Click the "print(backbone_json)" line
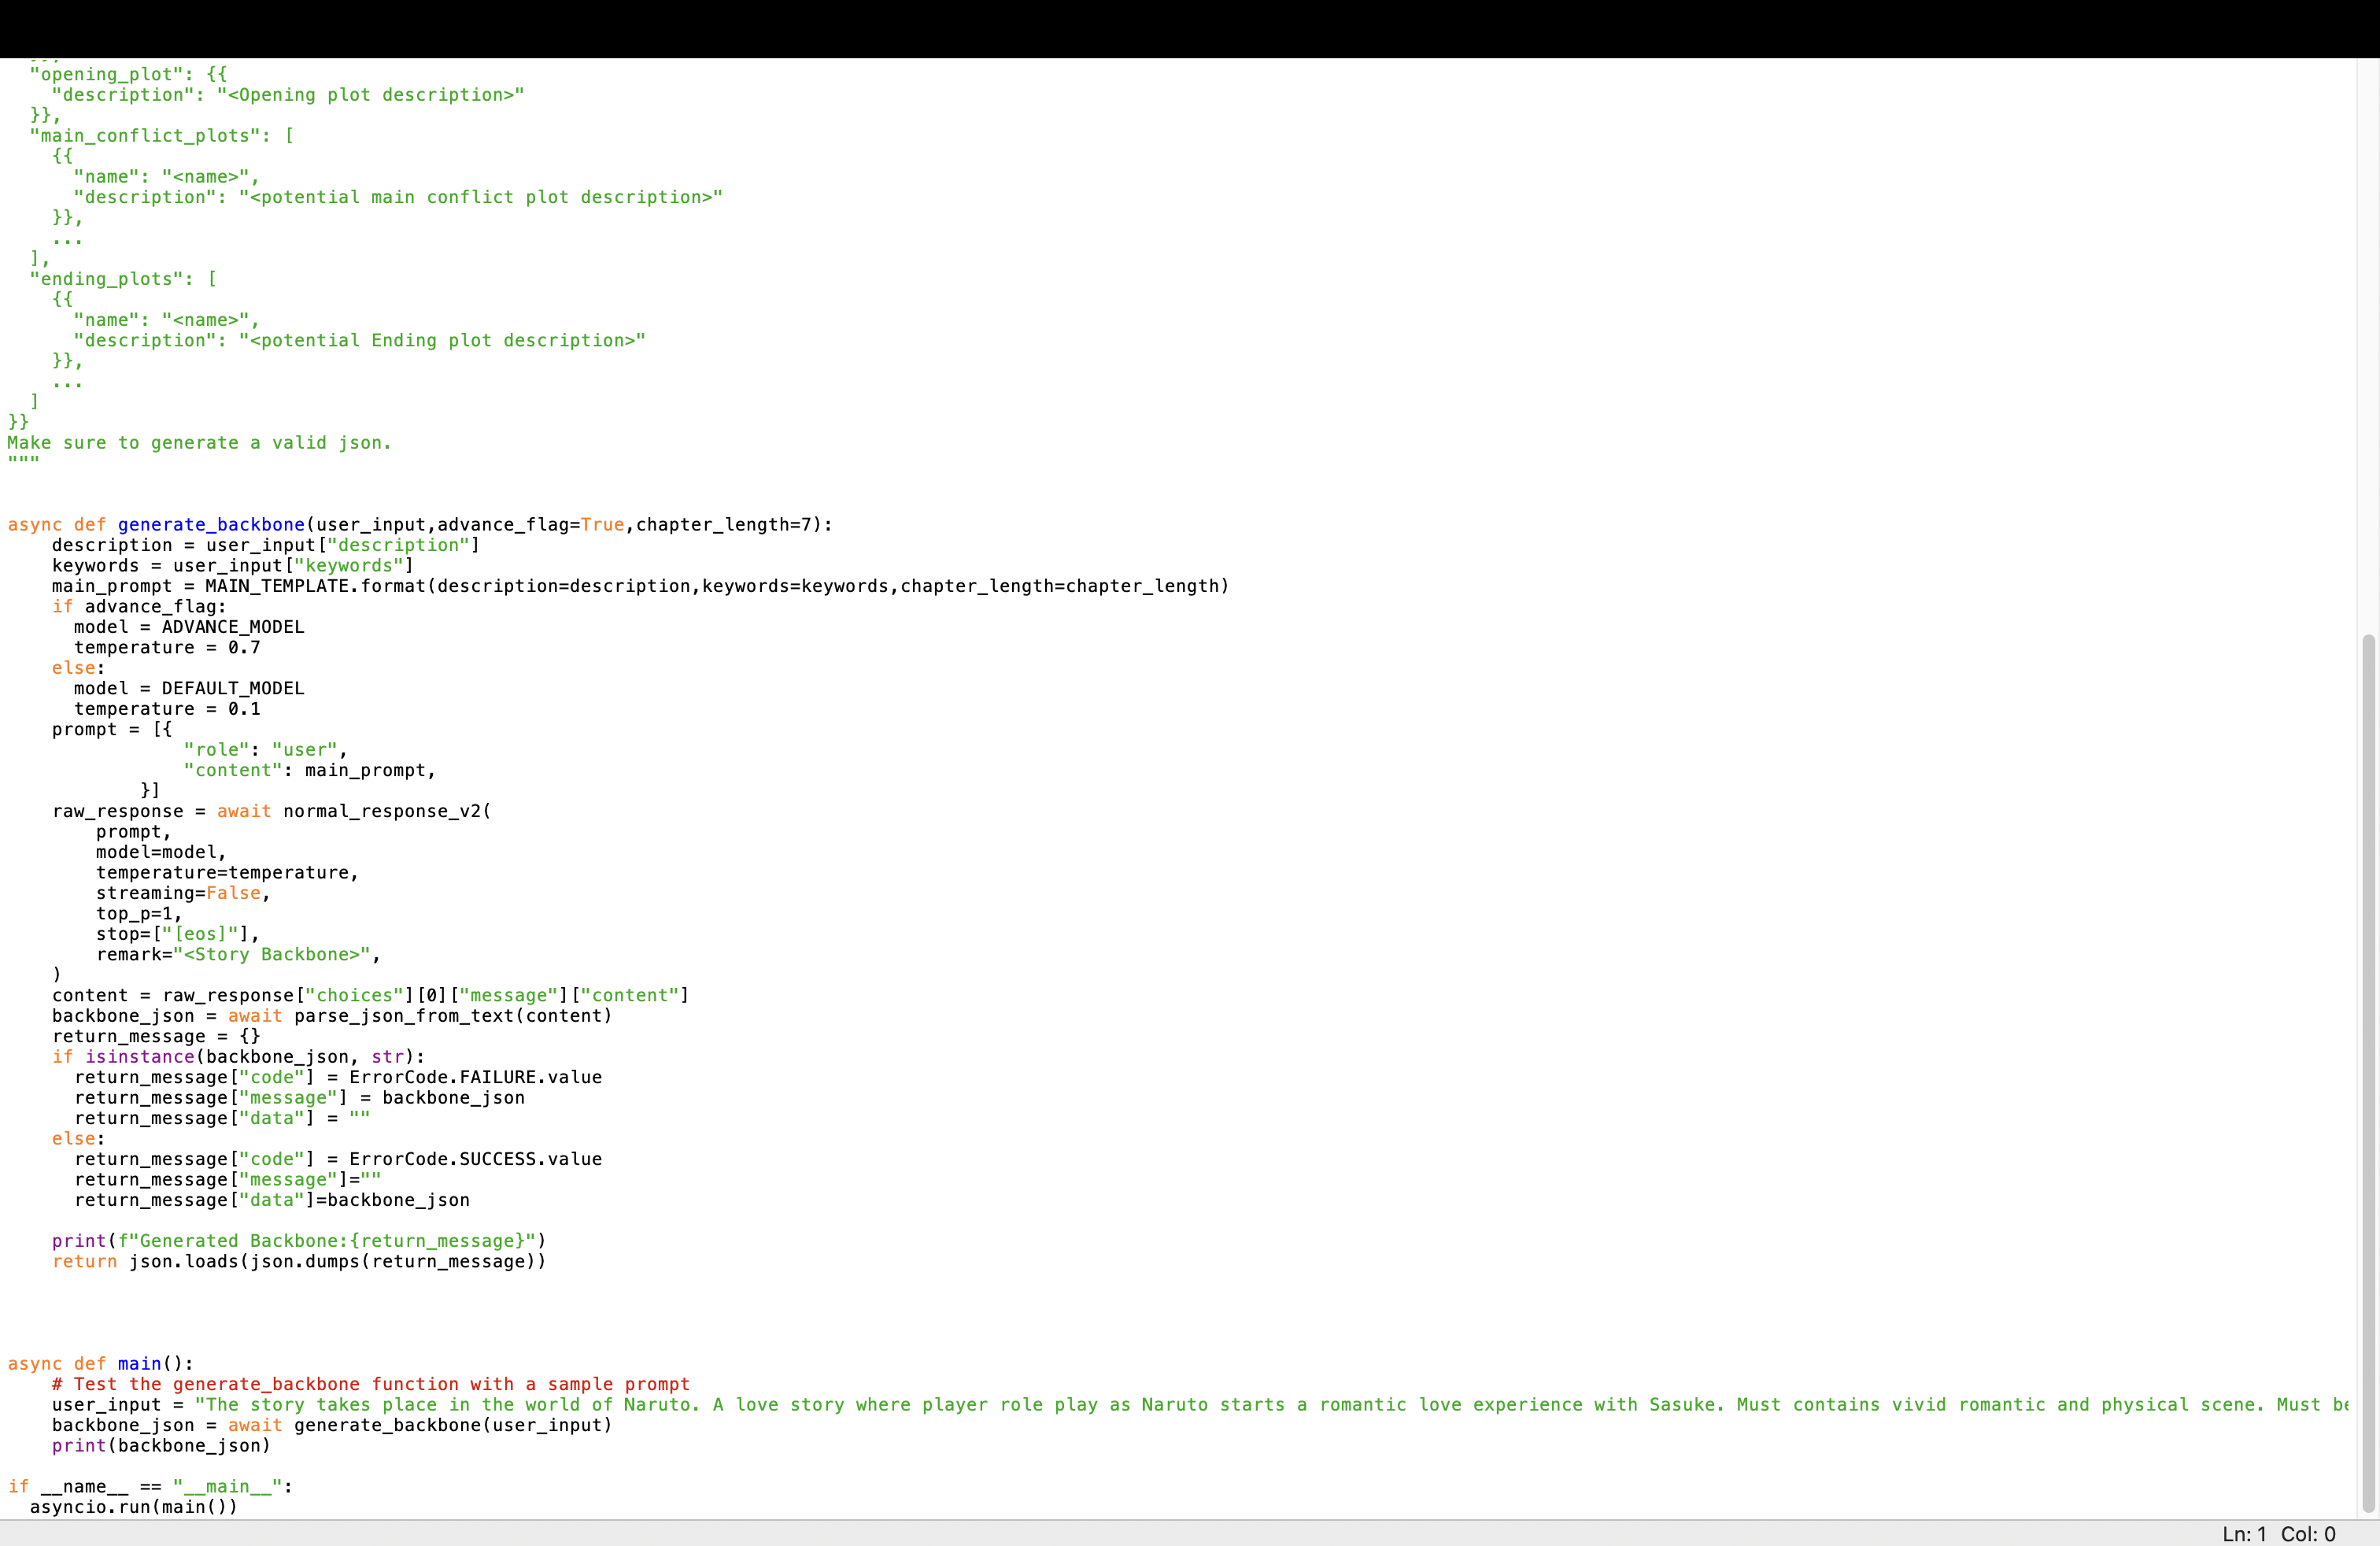 click(161, 1445)
